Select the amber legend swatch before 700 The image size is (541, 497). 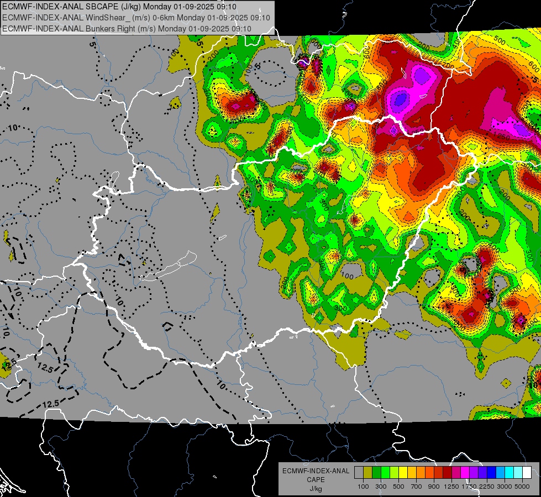(412, 472)
